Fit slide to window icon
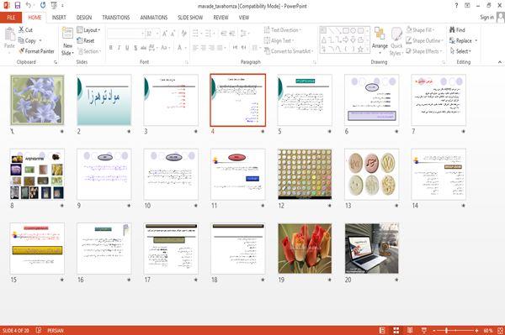This screenshot has width=505, height=335. (x=500, y=330)
